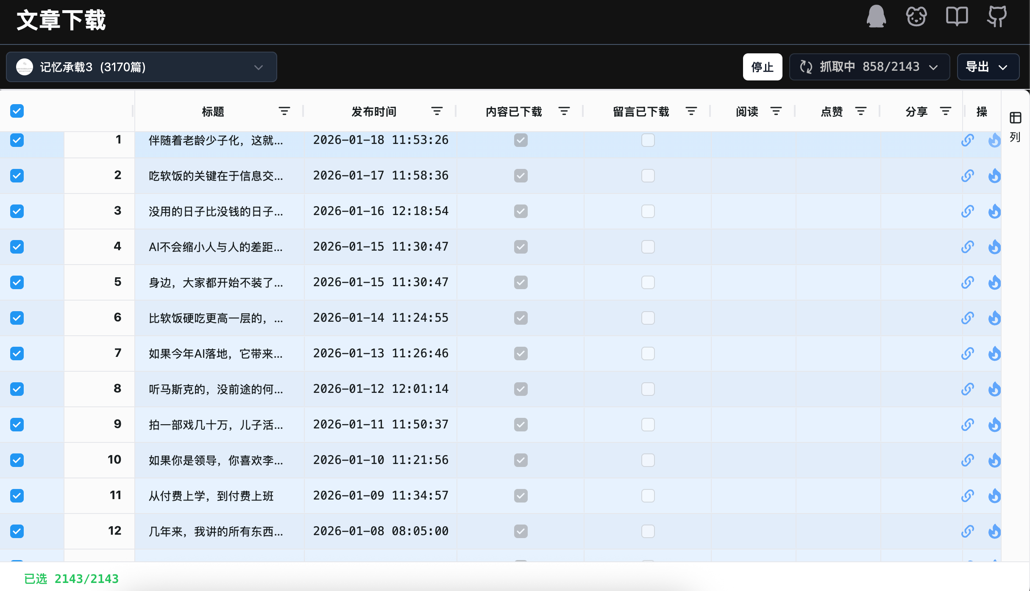Click the QQ penguin icon in header
The height and width of the screenshot is (591, 1030).
pos(876,17)
